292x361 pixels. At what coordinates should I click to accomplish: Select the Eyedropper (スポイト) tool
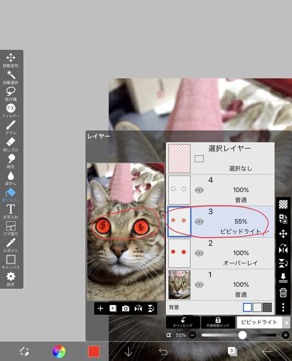coord(11,245)
